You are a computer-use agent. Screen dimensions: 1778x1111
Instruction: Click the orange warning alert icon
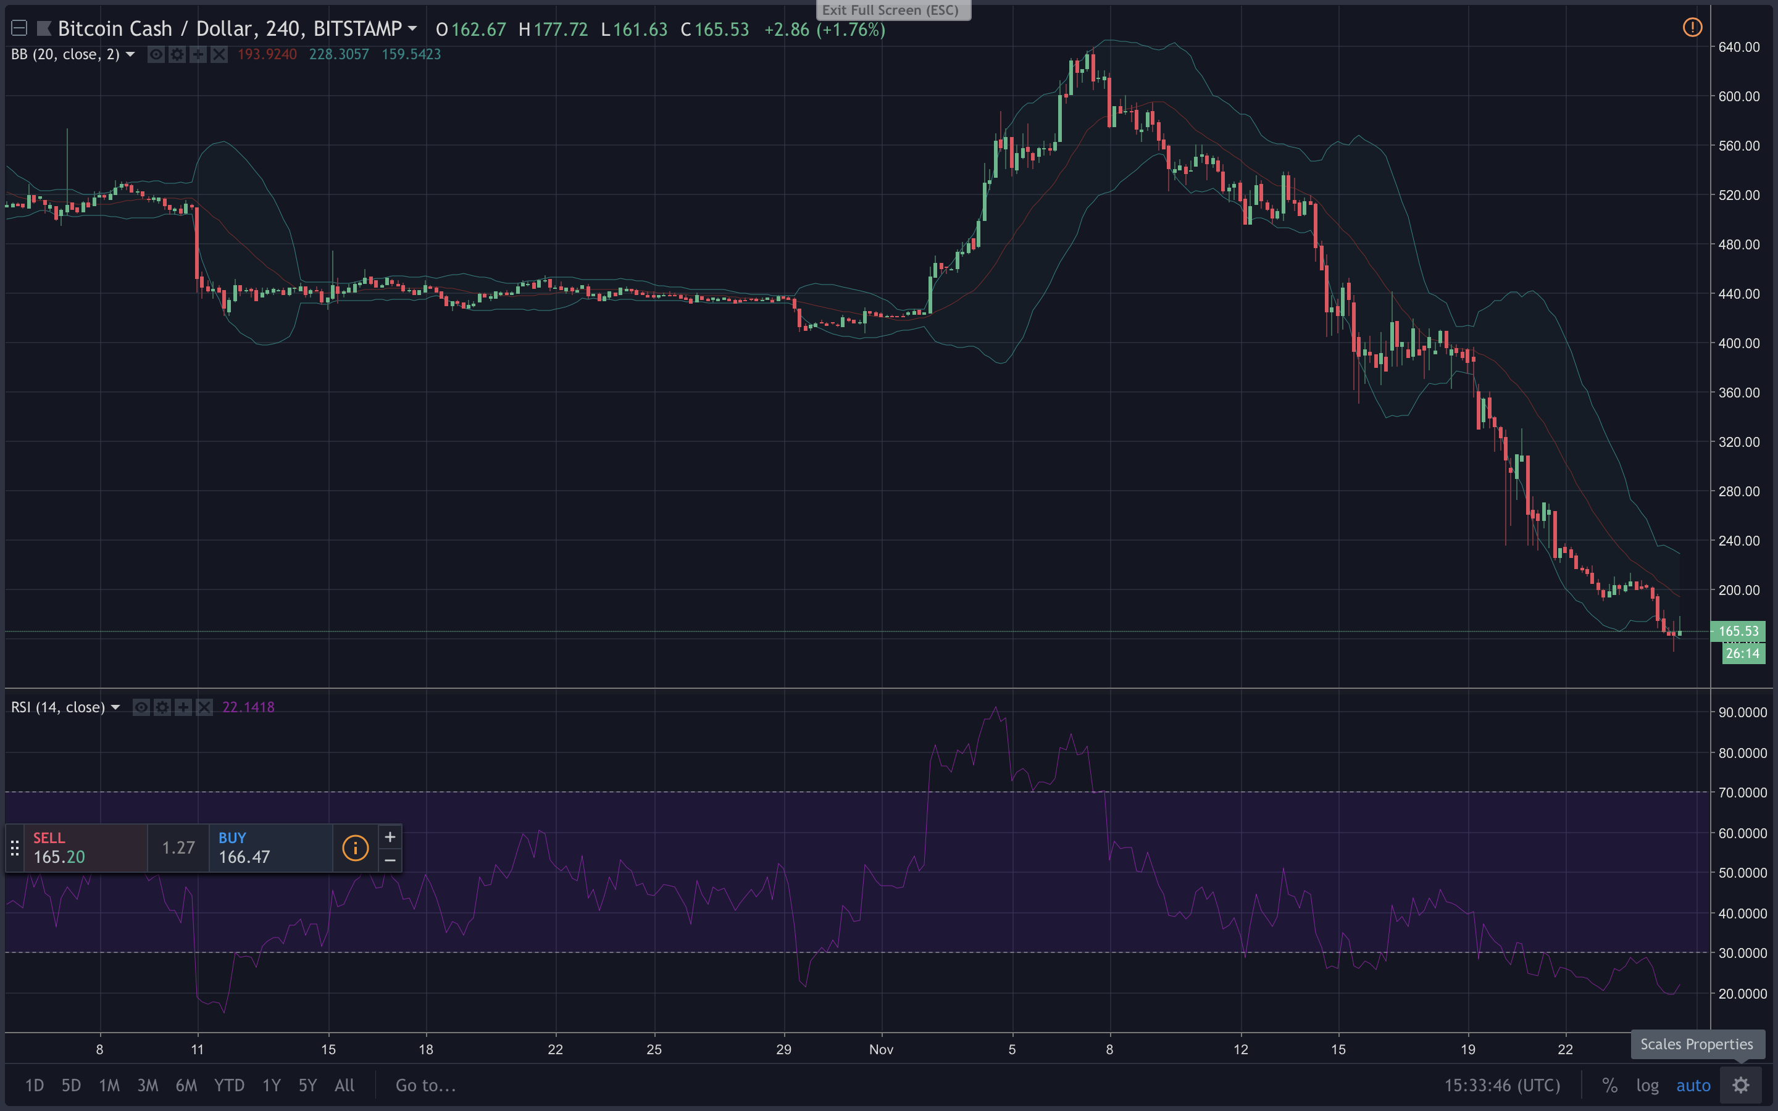point(1692,28)
